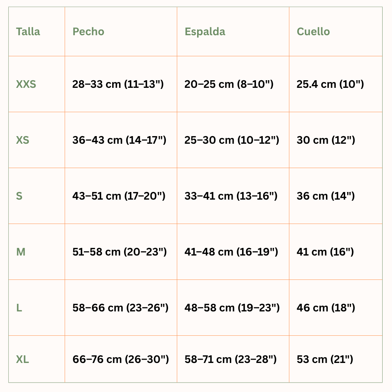This screenshot has width=392, height=392.
Task: Click the Talla column header
Action: [x=28, y=32]
